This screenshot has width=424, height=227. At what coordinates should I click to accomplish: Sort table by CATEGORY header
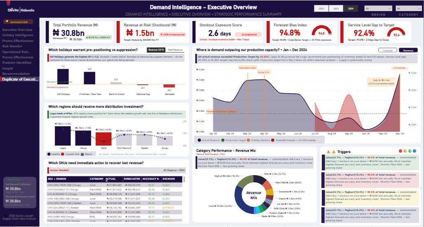coord(96,179)
